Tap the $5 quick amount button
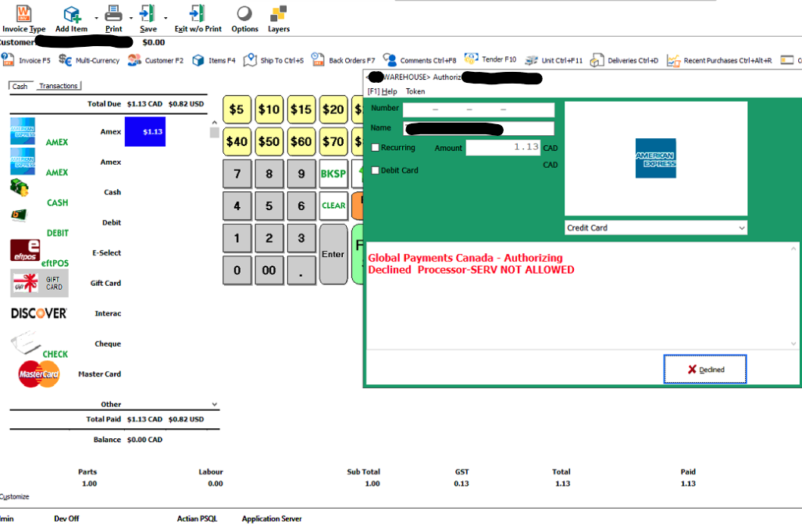This screenshot has height=525, width=802. click(237, 109)
